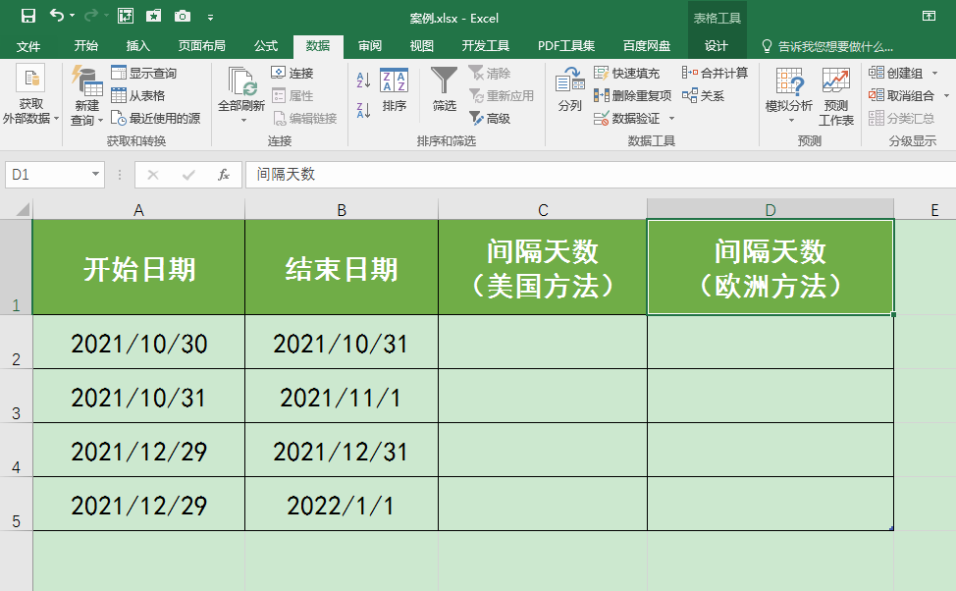This screenshot has height=591, width=956.
Task: Switch to the 页面布局 ribbon tab
Action: tap(202, 46)
